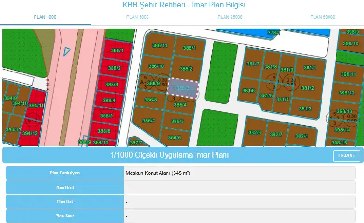
Task: Click the blue water area labeled 378/1
Action: [x=273, y=33]
